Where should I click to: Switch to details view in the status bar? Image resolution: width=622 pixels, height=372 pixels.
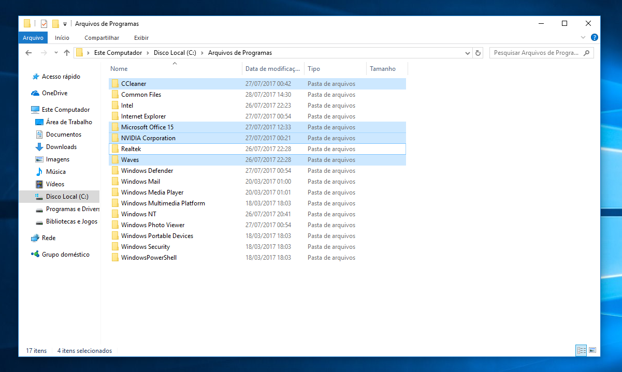[x=581, y=350]
